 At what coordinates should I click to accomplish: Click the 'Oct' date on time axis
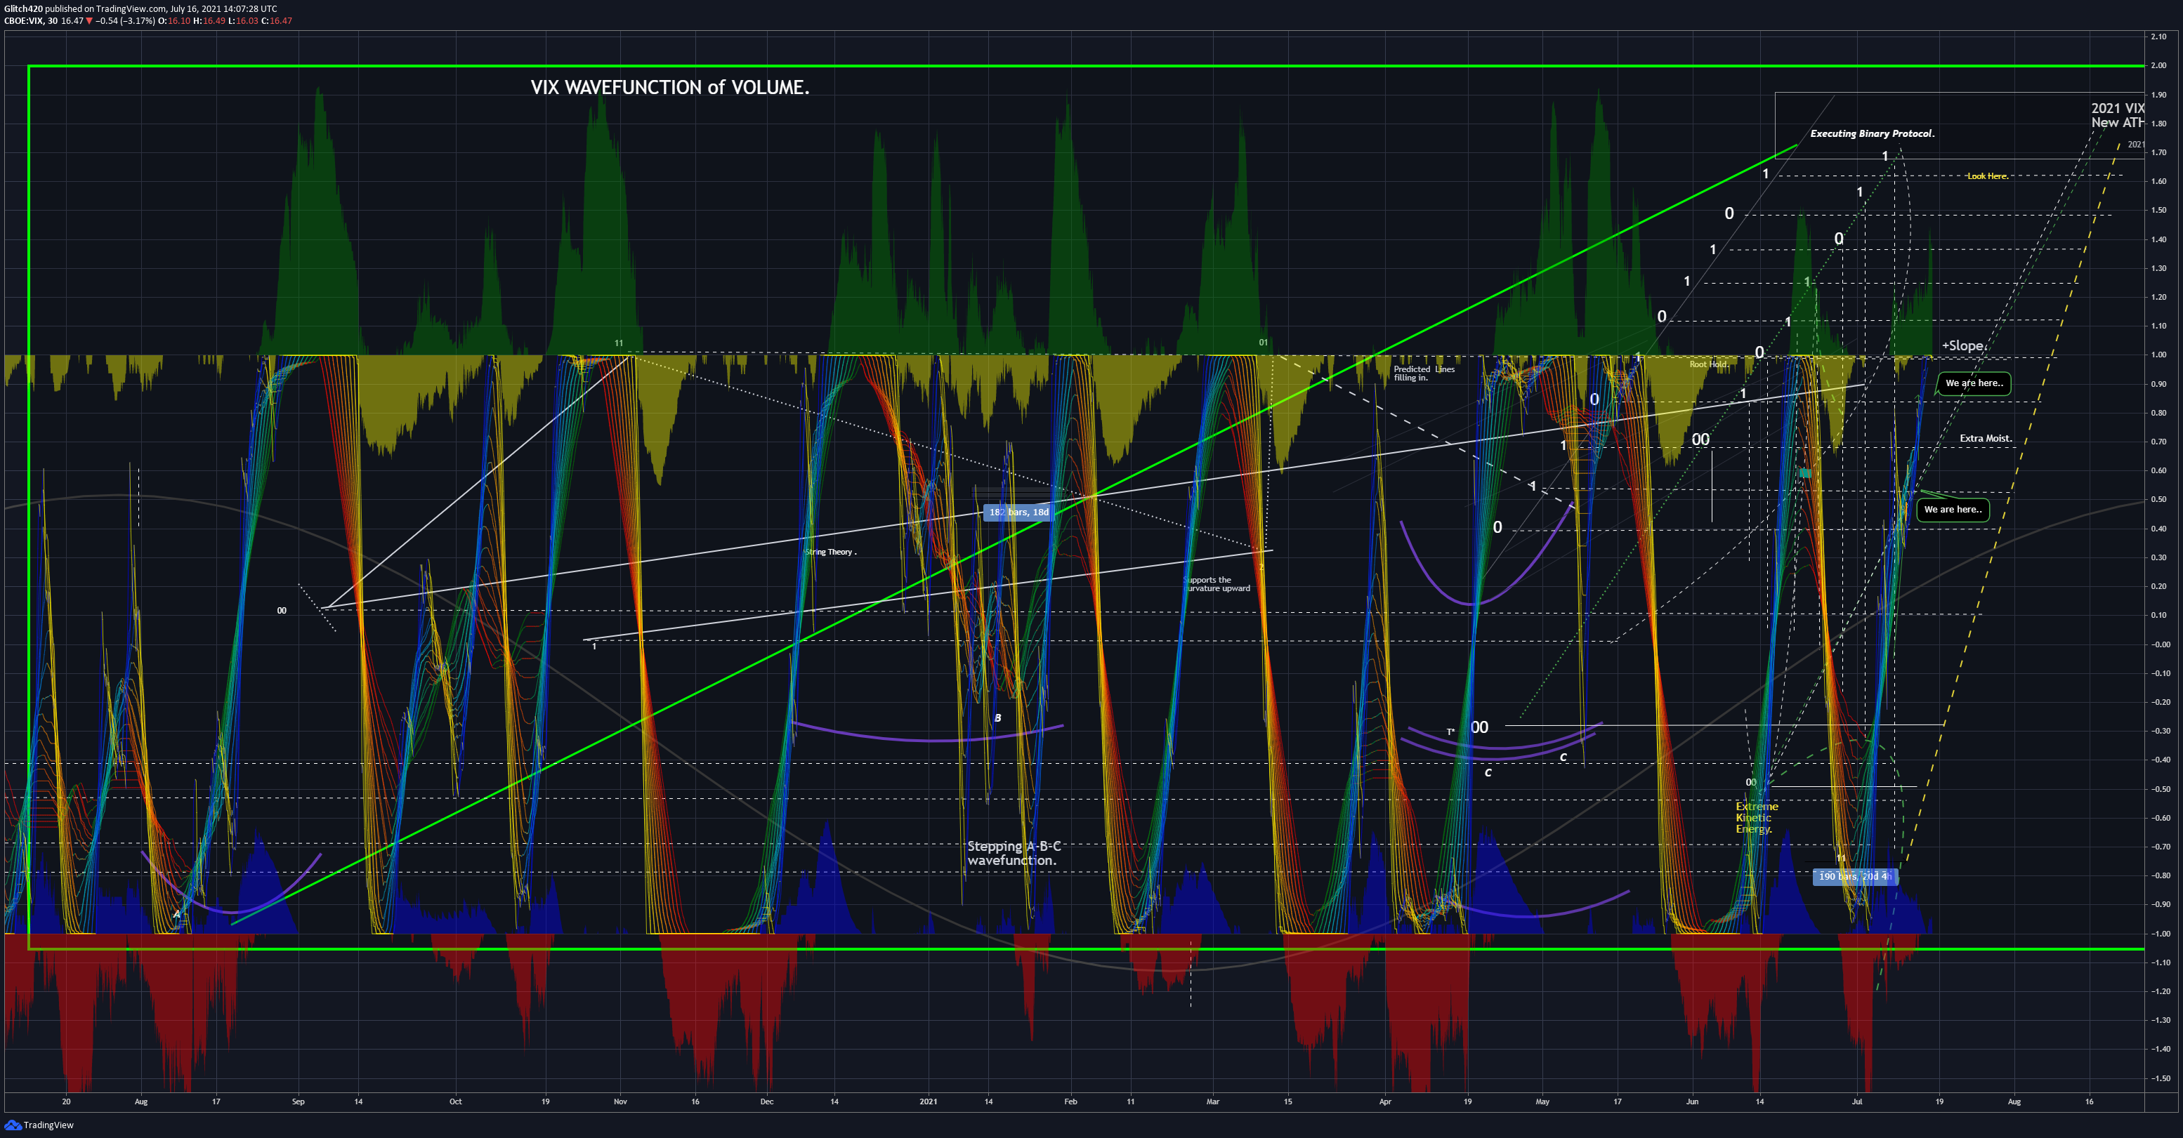pos(456,1101)
